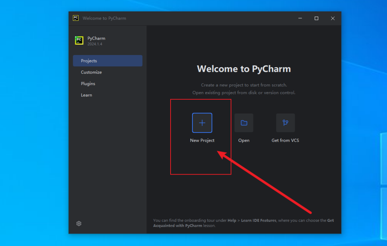Click the 'Learn IDE Features' text in the onboarding note

click(258, 220)
